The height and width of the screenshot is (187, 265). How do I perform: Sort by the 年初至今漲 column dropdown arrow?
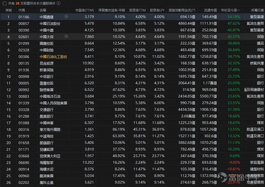(x=238, y=10)
